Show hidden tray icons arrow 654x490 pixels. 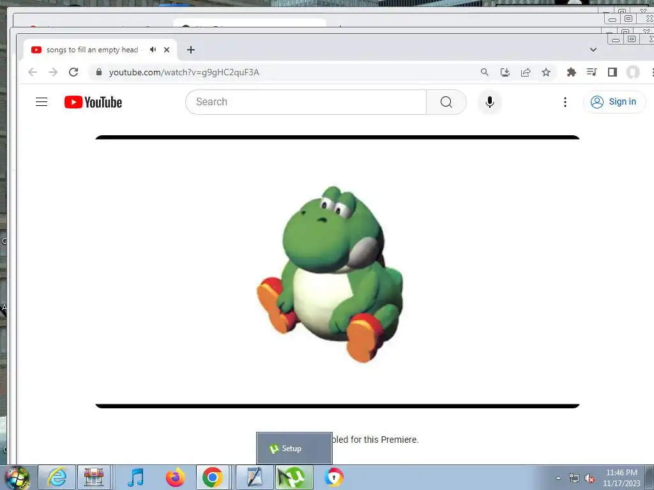click(558, 478)
